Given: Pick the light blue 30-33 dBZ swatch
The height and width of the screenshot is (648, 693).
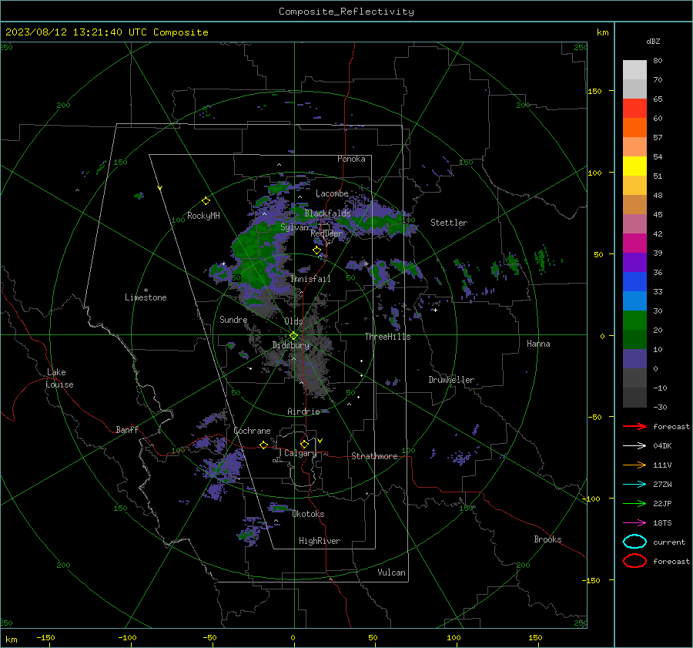Looking at the screenshot, I should coord(634,300).
